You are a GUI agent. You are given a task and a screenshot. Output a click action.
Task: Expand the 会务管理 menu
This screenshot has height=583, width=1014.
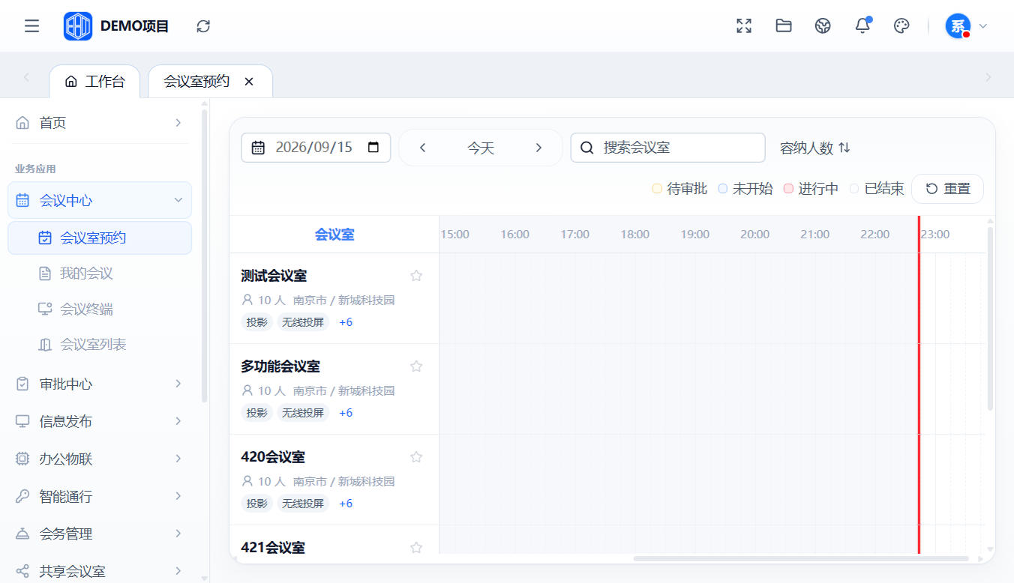tap(100, 534)
